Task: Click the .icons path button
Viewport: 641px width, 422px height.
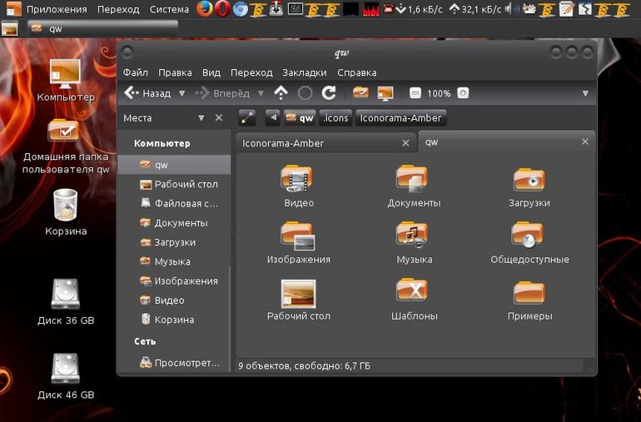Action: [335, 117]
